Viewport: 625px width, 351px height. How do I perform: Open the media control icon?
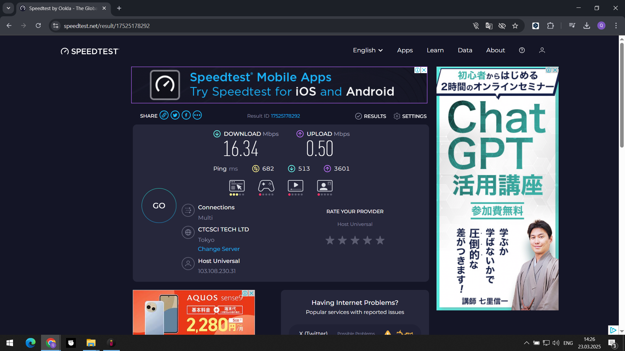pos(572,26)
